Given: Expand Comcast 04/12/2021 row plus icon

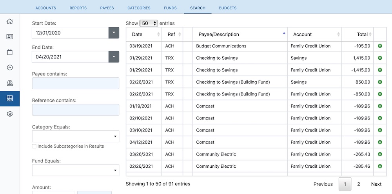Looking at the screenshot, I should tap(380, 142).
